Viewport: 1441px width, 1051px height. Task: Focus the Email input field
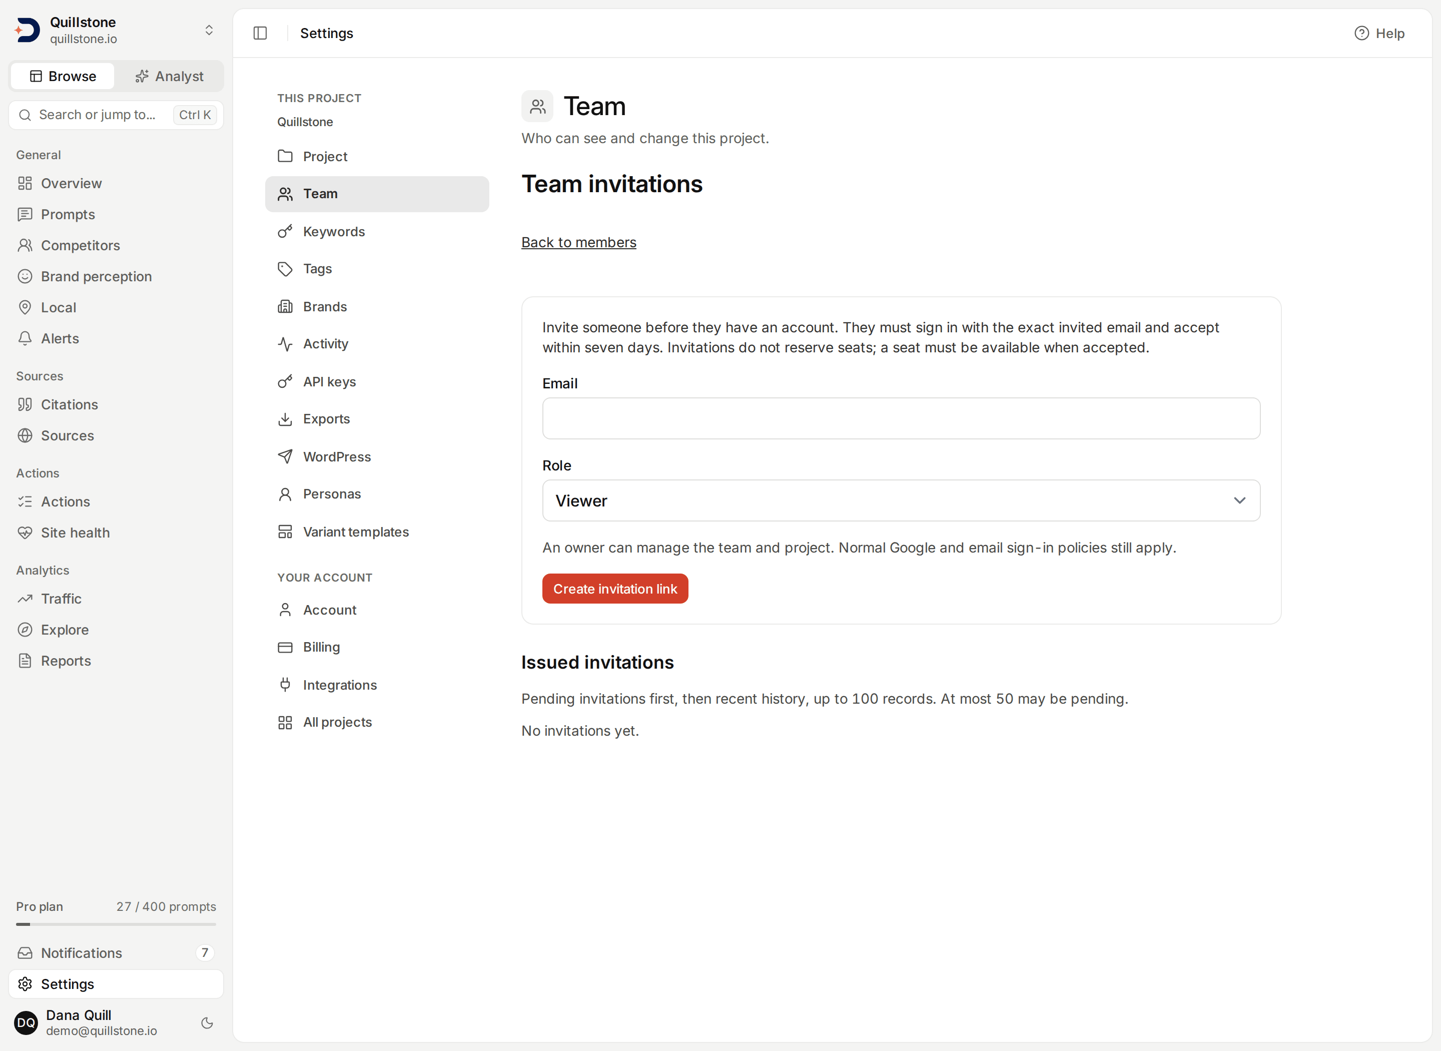[x=901, y=418]
